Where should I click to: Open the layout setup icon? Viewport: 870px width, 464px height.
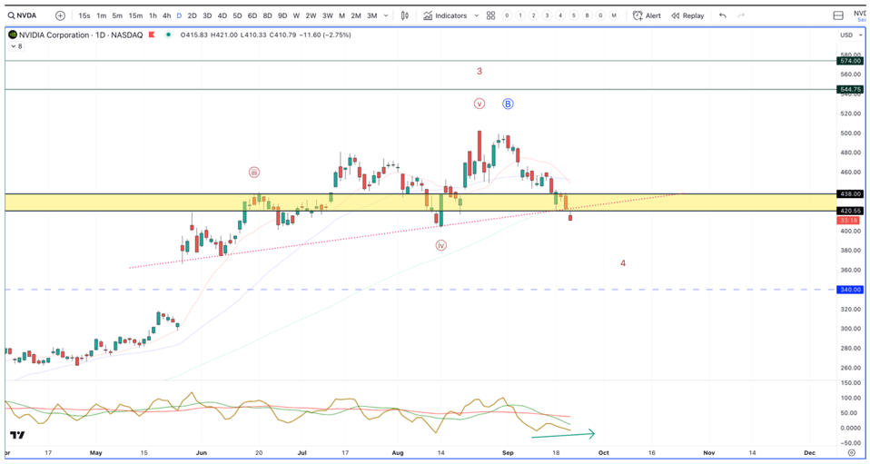tap(838, 15)
